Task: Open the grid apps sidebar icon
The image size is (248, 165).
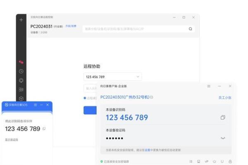Action: pyautogui.click(x=21, y=90)
